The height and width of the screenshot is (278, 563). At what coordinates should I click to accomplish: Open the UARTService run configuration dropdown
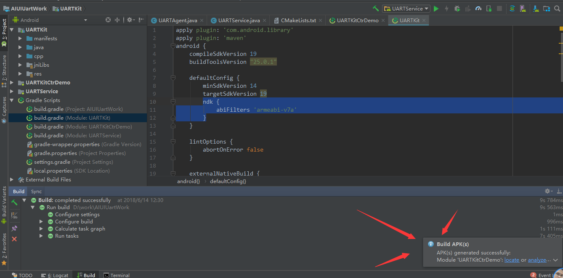406,8
